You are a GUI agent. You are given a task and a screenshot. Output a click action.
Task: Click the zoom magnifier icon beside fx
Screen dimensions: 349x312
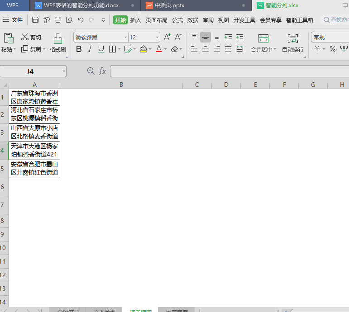pyautogui.click(x=91, y=71)
